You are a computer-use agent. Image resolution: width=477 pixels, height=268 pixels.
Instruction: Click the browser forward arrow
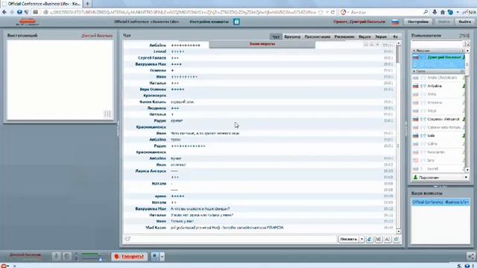[12, 12]
